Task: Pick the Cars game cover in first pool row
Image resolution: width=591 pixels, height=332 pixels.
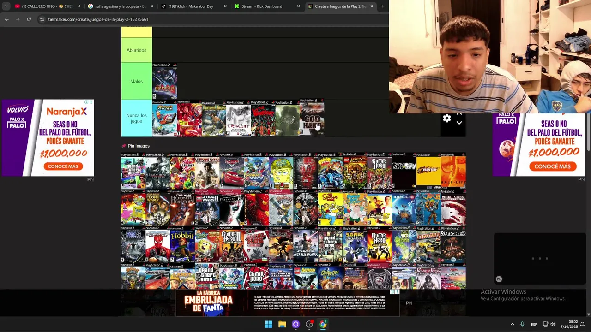Action: 232,171
